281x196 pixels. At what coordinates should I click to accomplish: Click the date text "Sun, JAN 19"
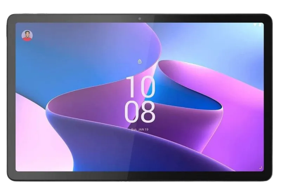click(140, 129)
